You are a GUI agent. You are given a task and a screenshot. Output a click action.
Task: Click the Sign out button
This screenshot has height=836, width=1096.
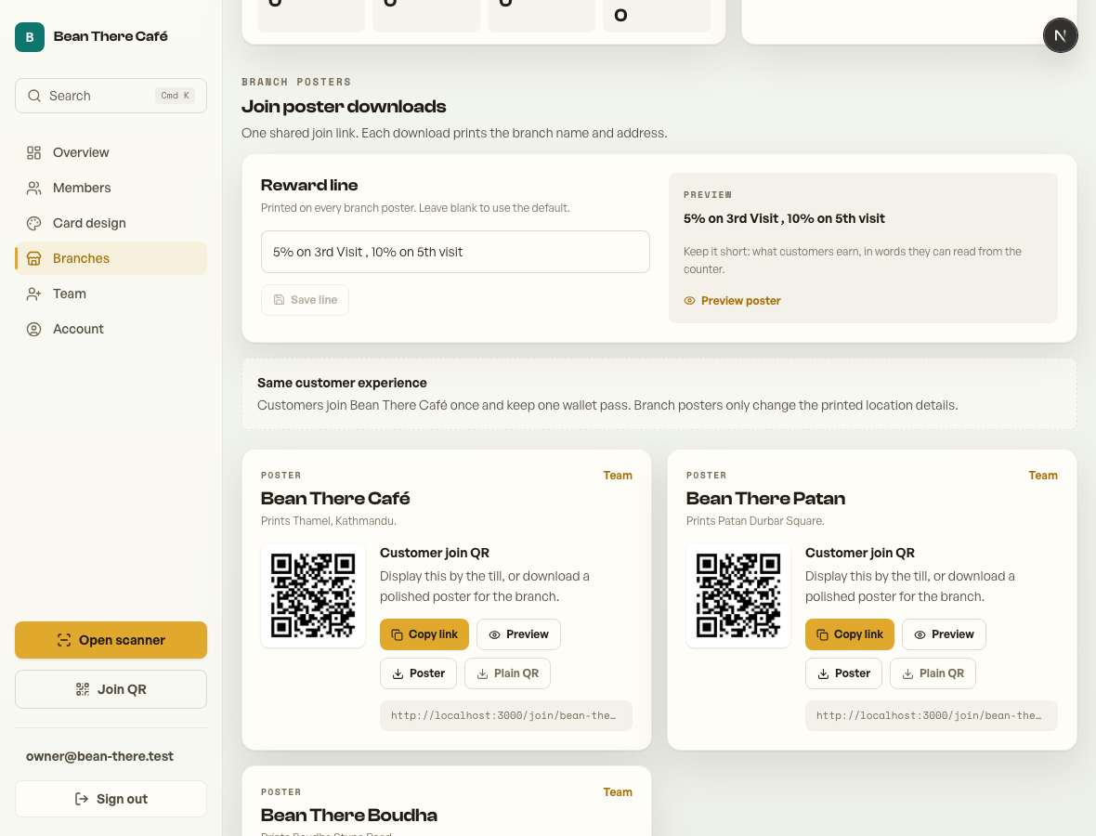coord(111,799)
